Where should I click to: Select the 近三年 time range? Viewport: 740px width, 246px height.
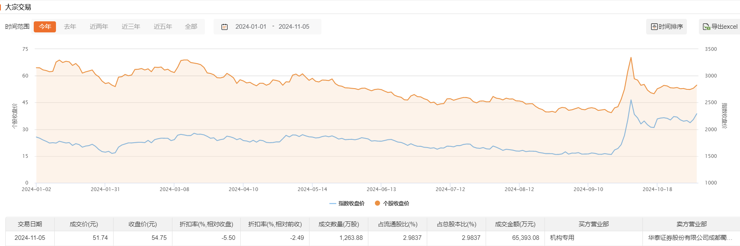coord(131,27)
